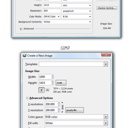Viewport: 135px width, 128px height.
Task: Increase GIMP Width with up arrow
Action: tap(53, 76)
